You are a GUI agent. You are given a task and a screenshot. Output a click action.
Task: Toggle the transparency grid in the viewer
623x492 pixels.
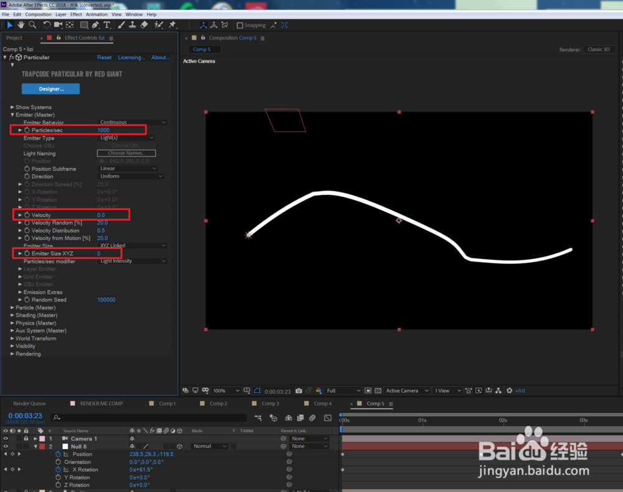click(378, 390)
